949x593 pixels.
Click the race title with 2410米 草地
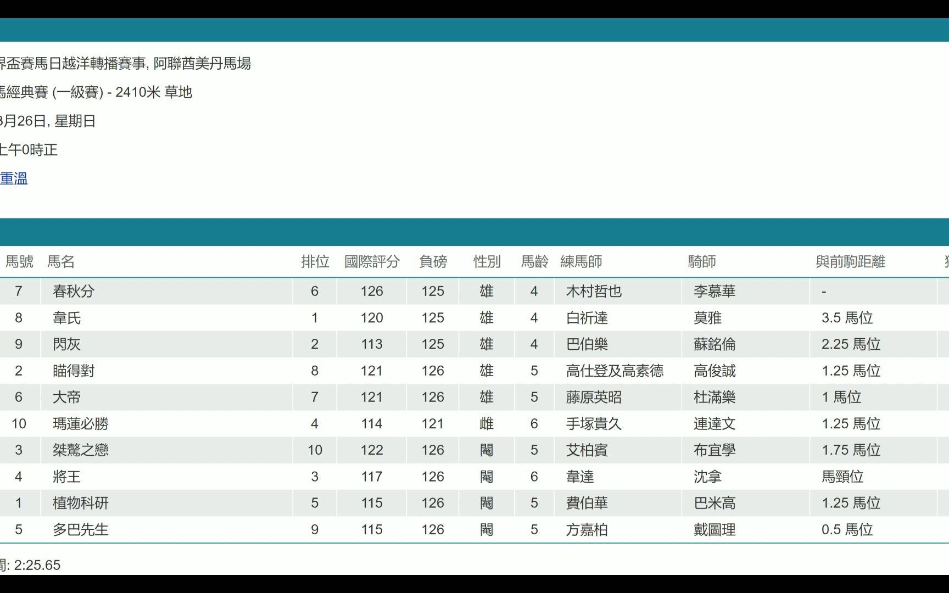pos(96,92)
